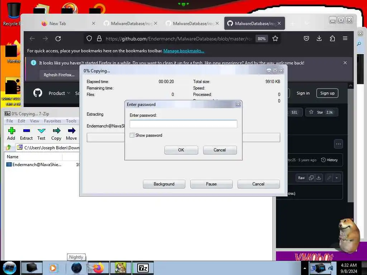
Task: Open the Firefox extensions menu
Action: (332, 38)
